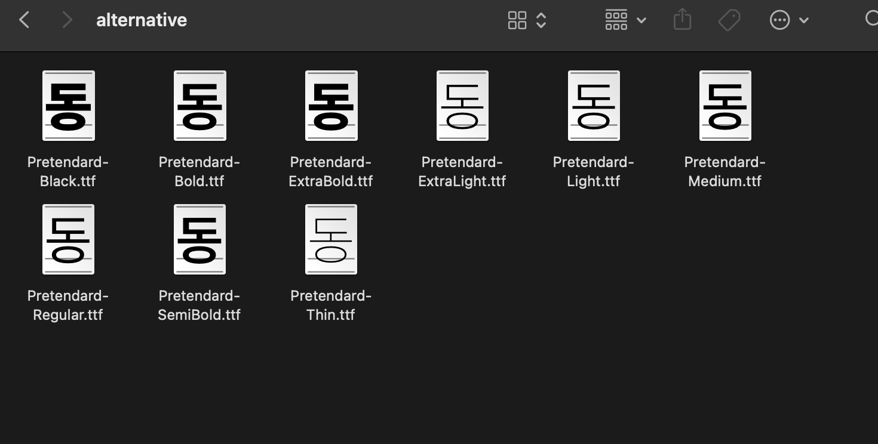
Task: Select the Pretendard-Thin.ttf font icon
Action: [331, 239]
